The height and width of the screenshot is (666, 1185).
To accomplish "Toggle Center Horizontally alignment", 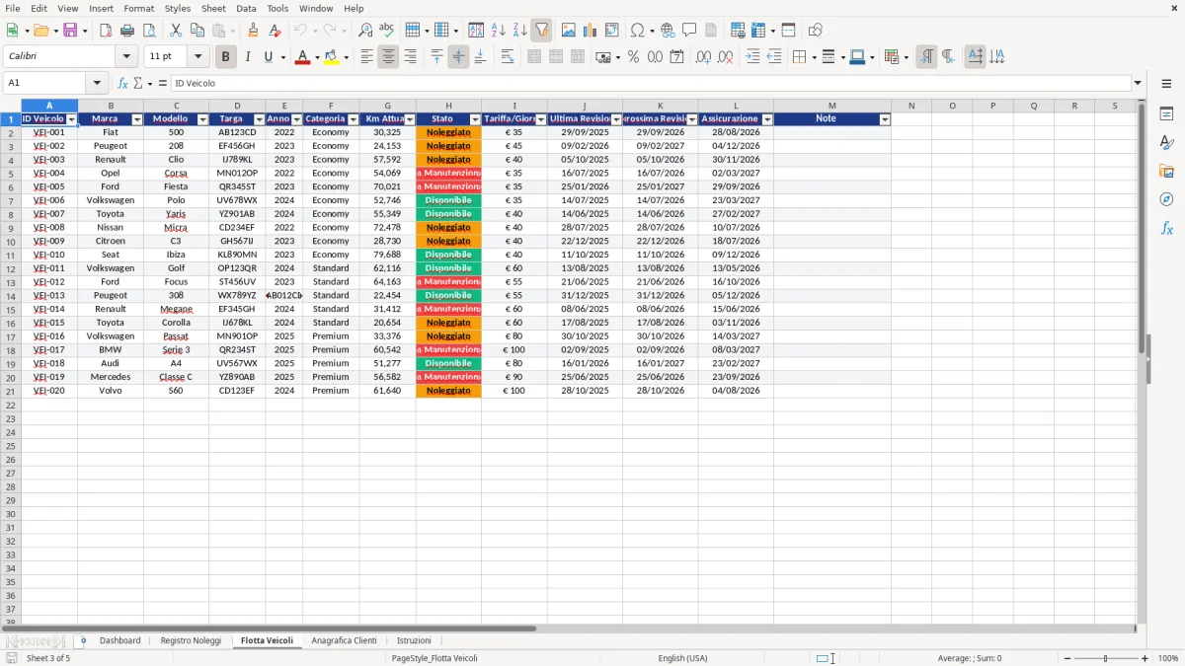I will 388,57.
